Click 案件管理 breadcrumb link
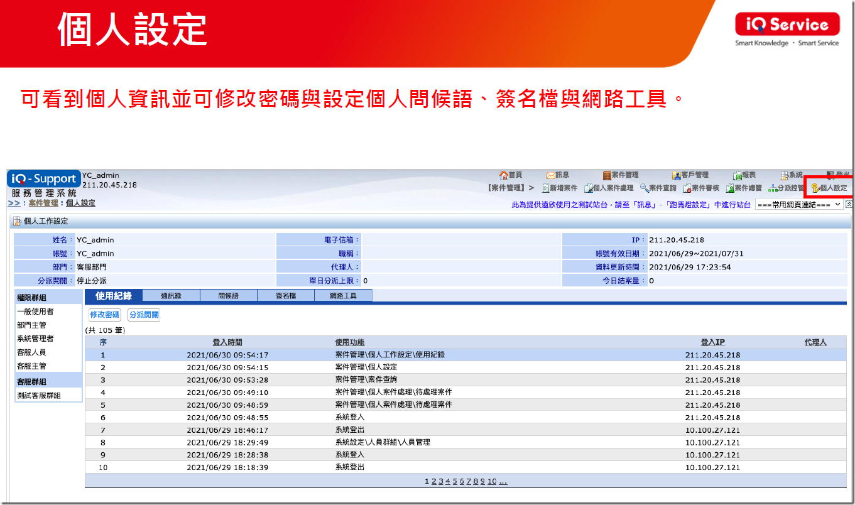 43,203
